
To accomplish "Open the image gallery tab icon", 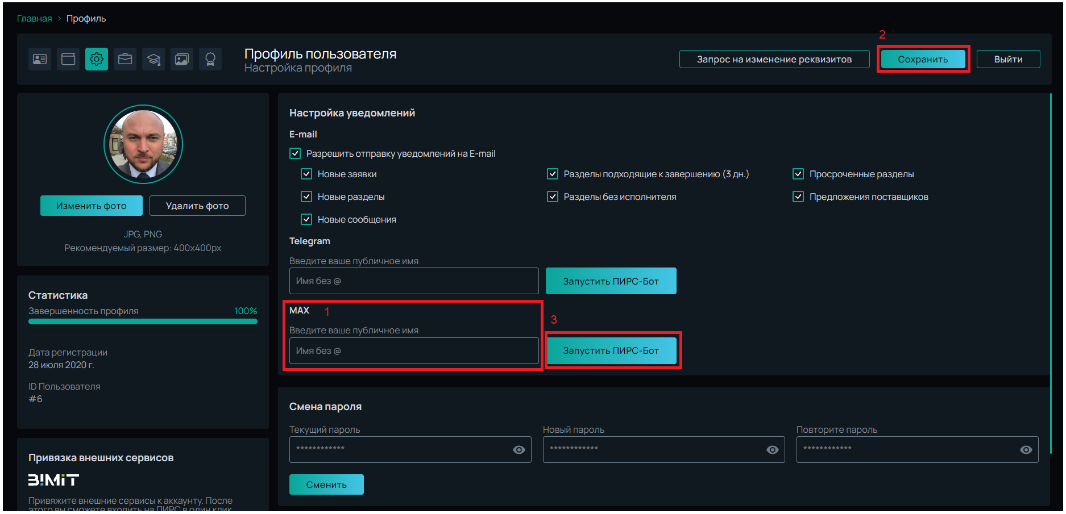I will pos(182,59).
